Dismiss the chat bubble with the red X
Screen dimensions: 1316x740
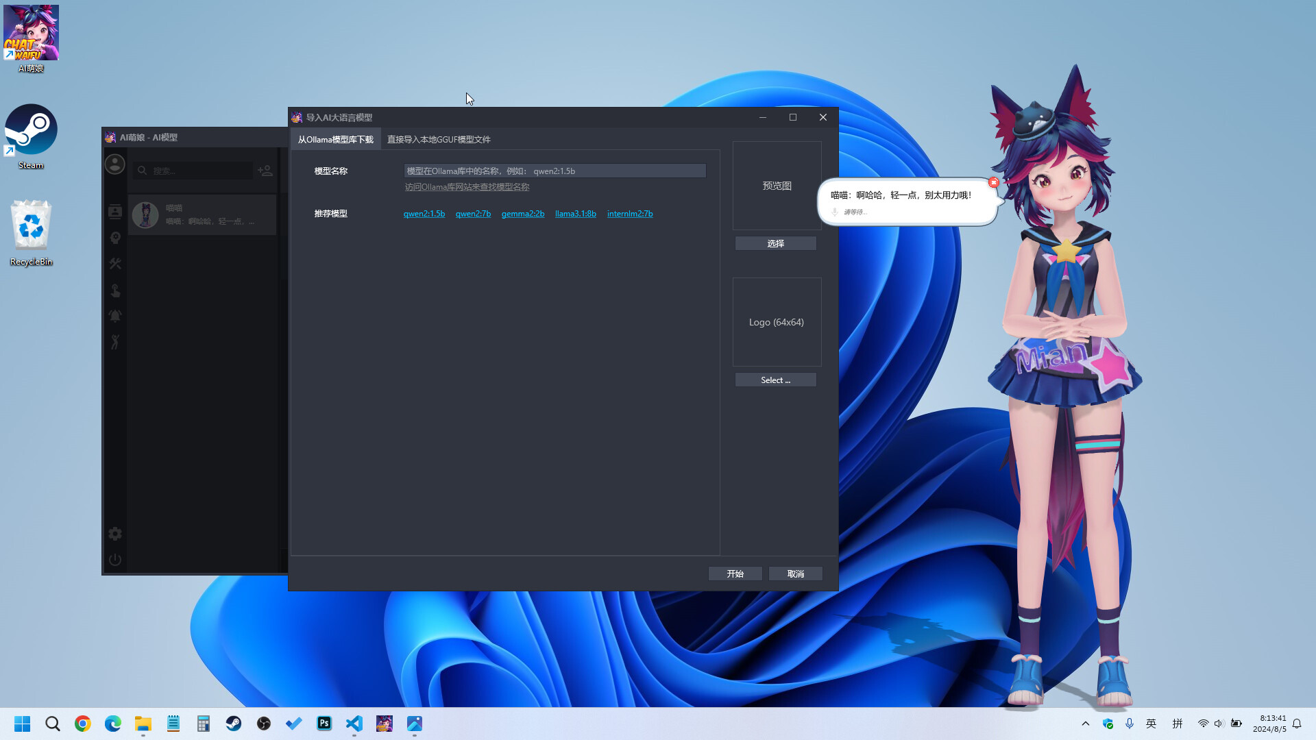(x=994, y=182)
